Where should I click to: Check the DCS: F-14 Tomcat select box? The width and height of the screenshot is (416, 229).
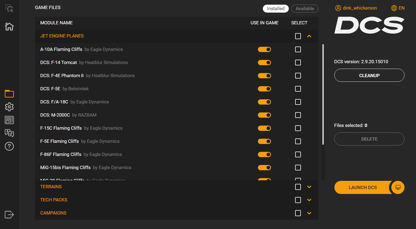[x=298, y=62]
